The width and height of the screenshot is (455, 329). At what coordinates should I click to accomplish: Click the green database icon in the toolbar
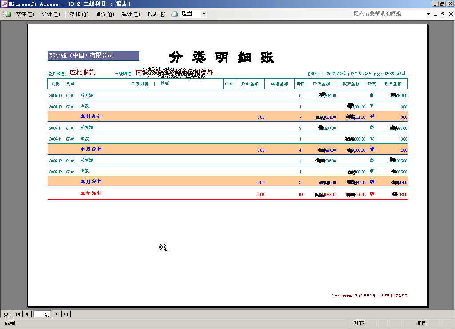pyautogui.click(x=8, y=14)
